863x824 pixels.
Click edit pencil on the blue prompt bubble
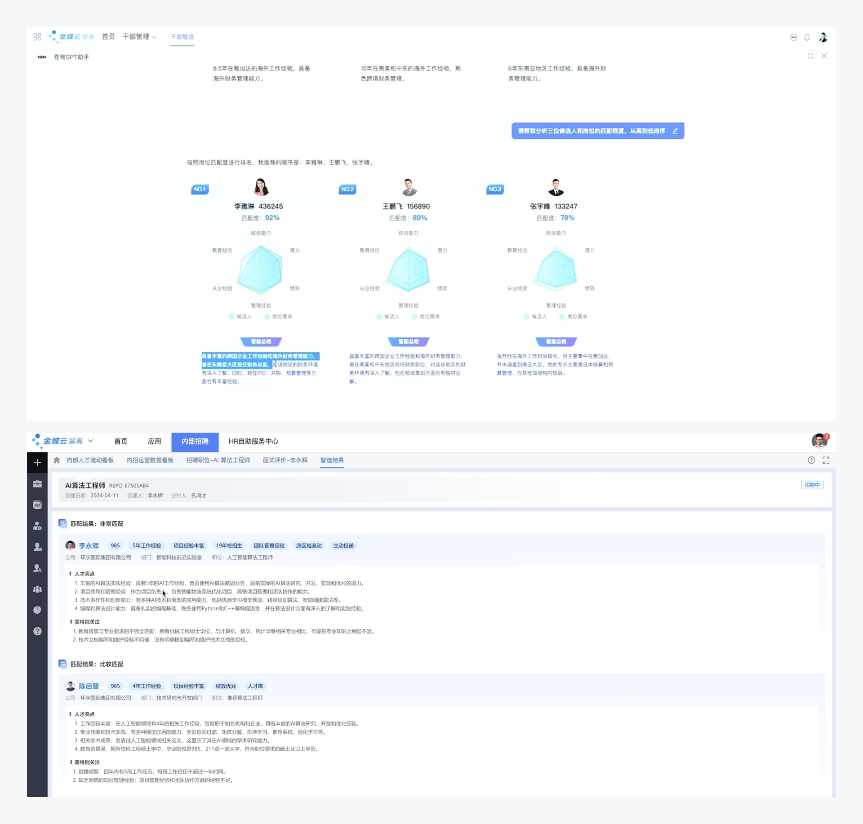click(675, 131)
